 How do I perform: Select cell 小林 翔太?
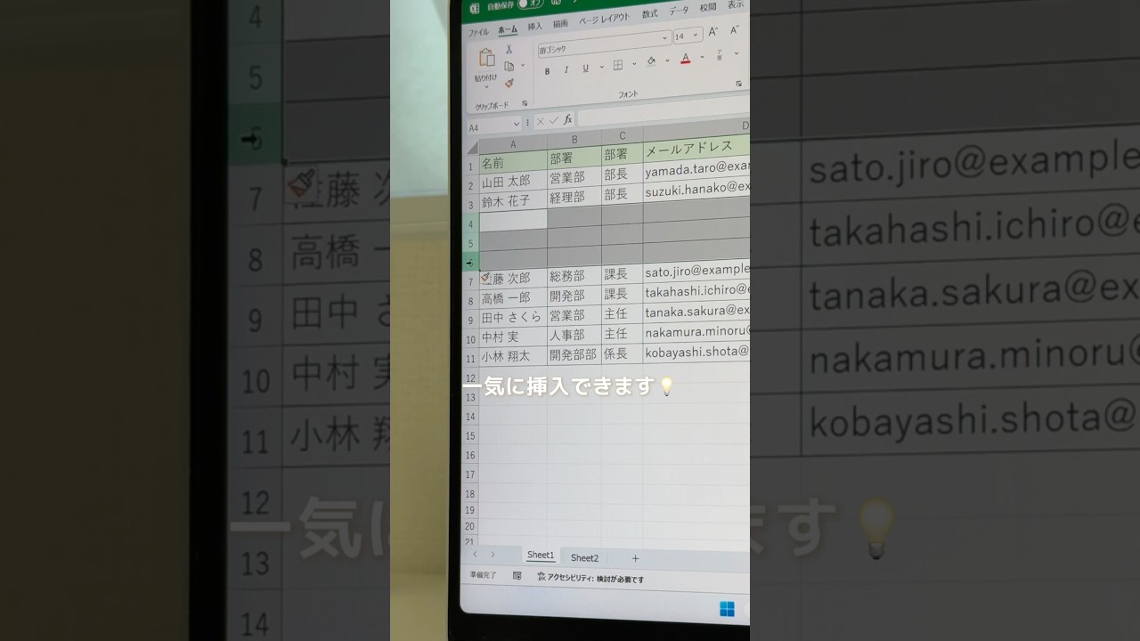[x=513, y=358]
